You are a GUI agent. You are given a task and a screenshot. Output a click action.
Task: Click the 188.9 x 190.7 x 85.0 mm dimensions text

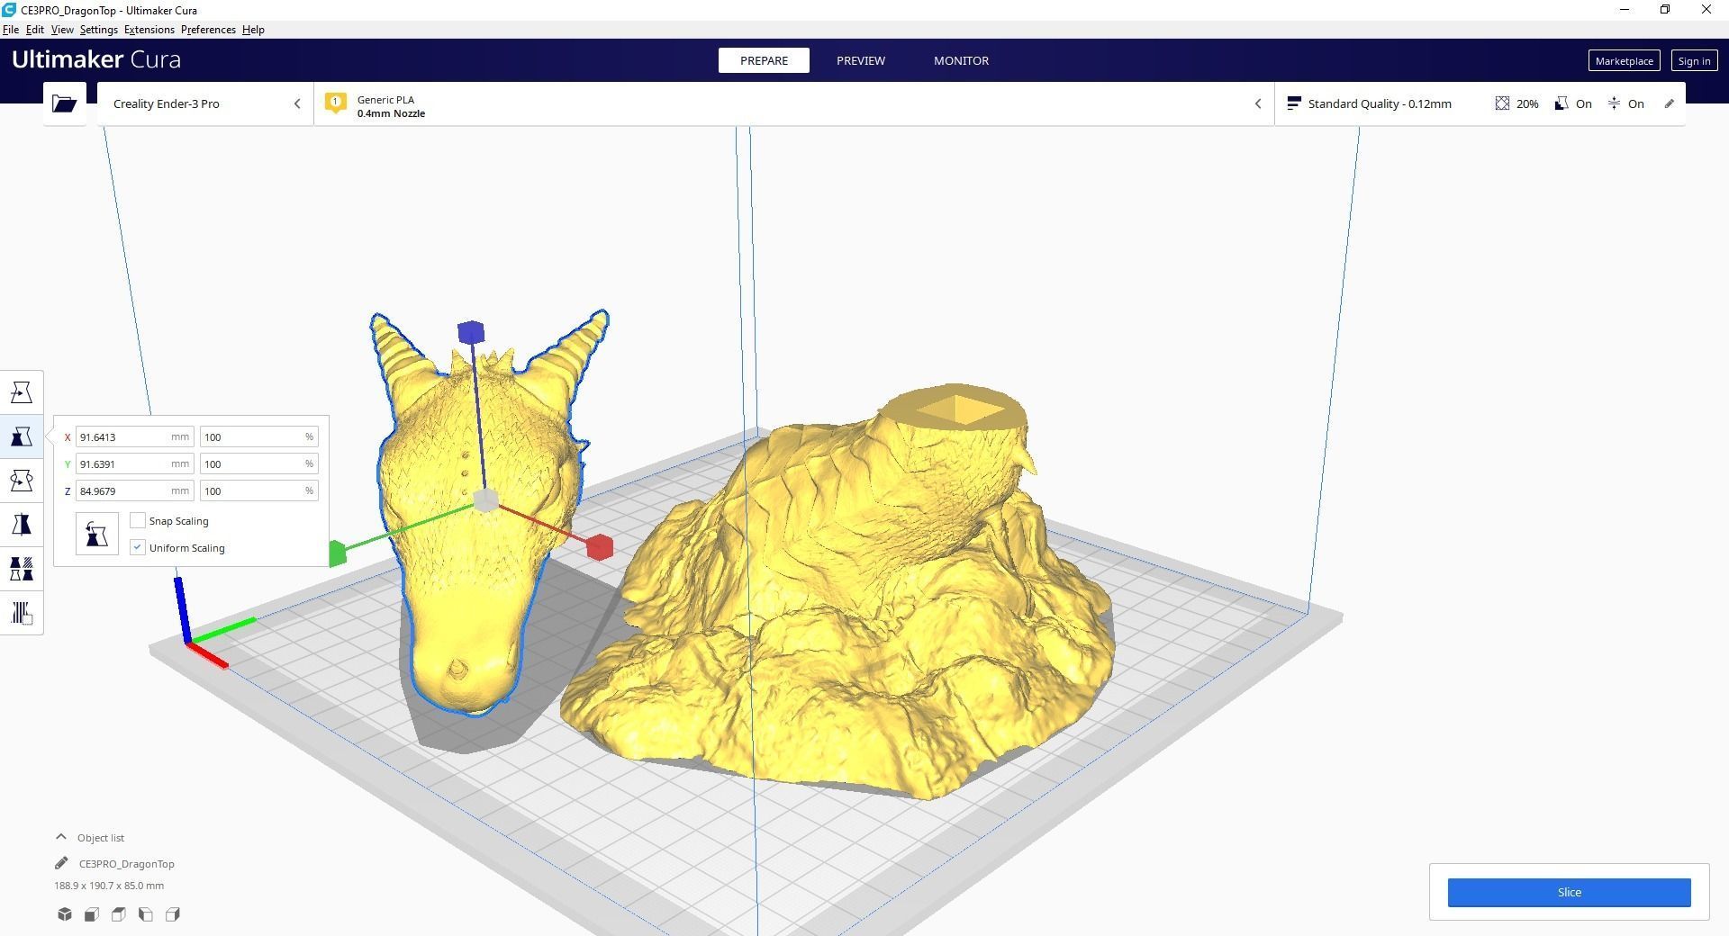coord(109,886)
